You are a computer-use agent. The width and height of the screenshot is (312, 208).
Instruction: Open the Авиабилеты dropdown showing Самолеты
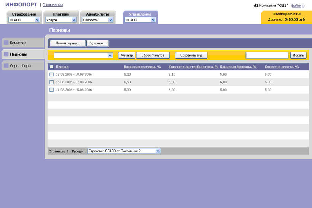tap(111, 20)
